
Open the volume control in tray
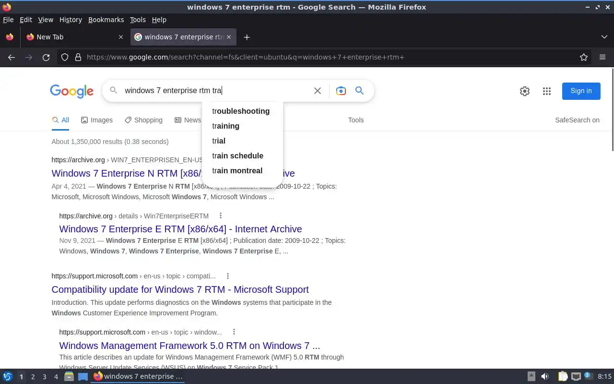[x=545, y=376]
